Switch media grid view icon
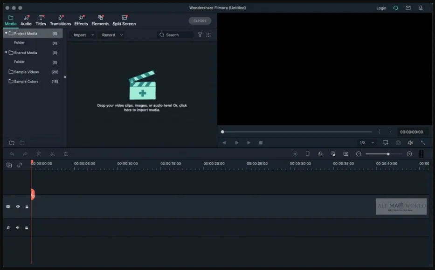 [208, 35]
